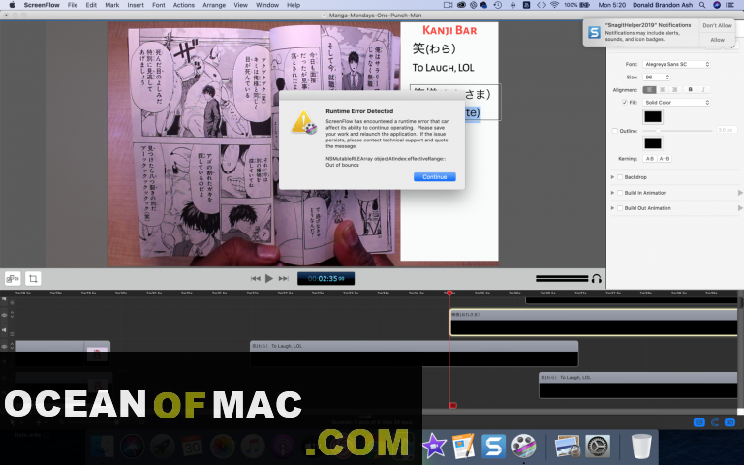Click the warning icon in the error dialog

point(303,122)
